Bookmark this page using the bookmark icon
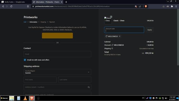 pos(28,6)
